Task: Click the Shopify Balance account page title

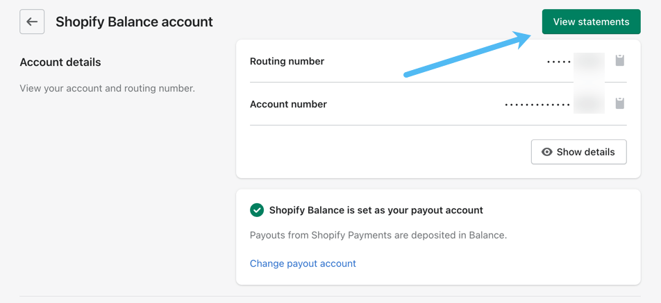Action: [x=134, y=21]
